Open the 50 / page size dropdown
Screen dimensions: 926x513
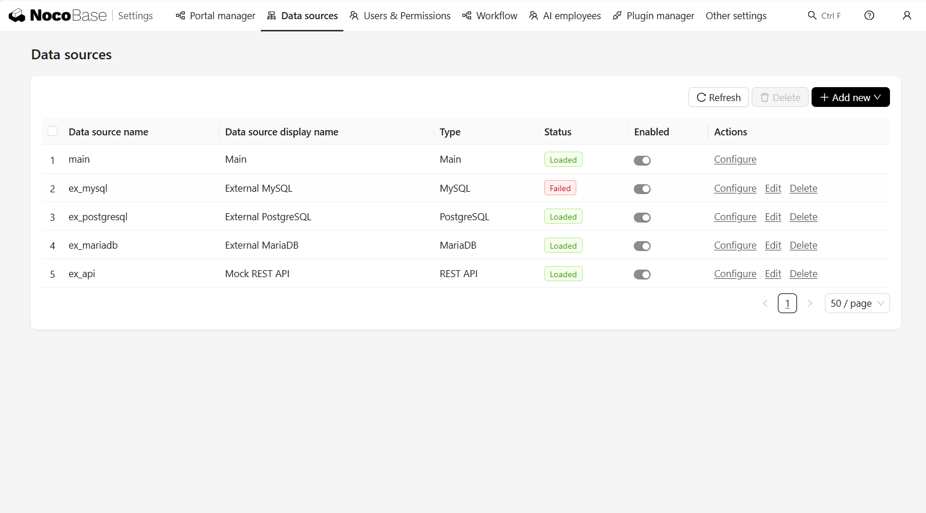coord(857,303)
